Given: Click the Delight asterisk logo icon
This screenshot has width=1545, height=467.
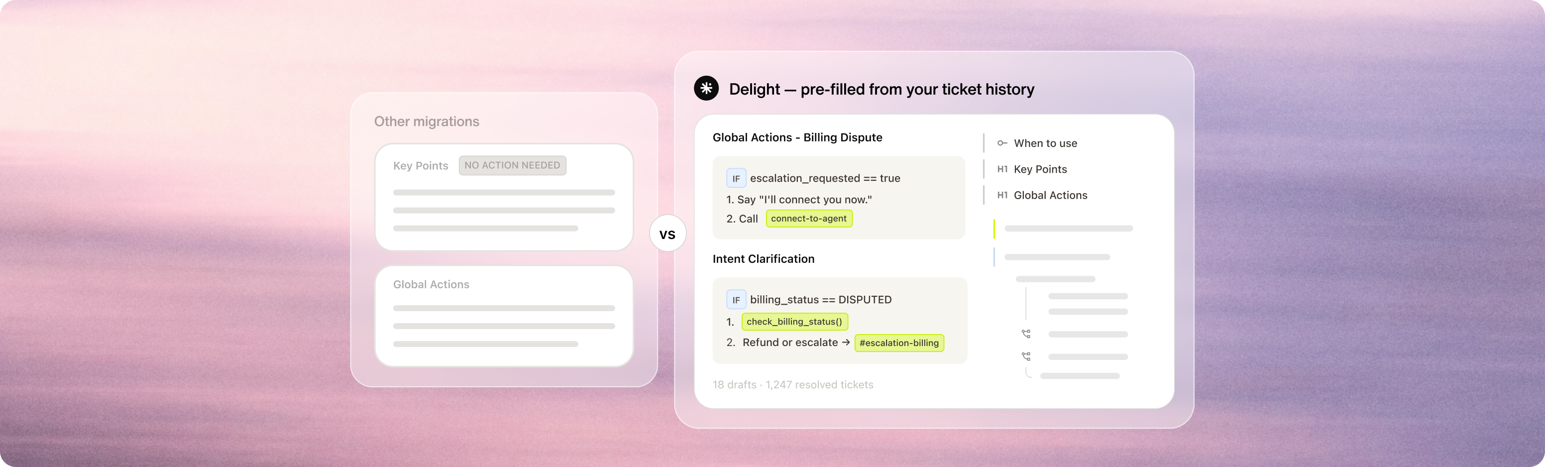Looking at the screenshot, I should click(x=706, y=88).
